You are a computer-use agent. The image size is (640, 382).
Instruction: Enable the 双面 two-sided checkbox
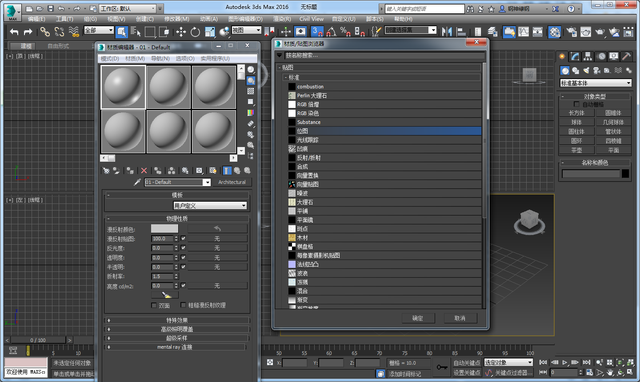[154, 306]
